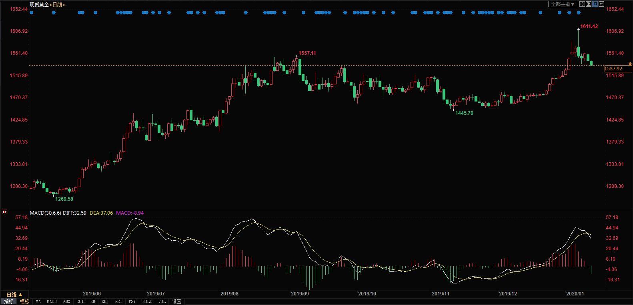This screenshot has width=633, height=305.
Task: Open the 全部主题 dropdown
Action: [x=563, y=4]
